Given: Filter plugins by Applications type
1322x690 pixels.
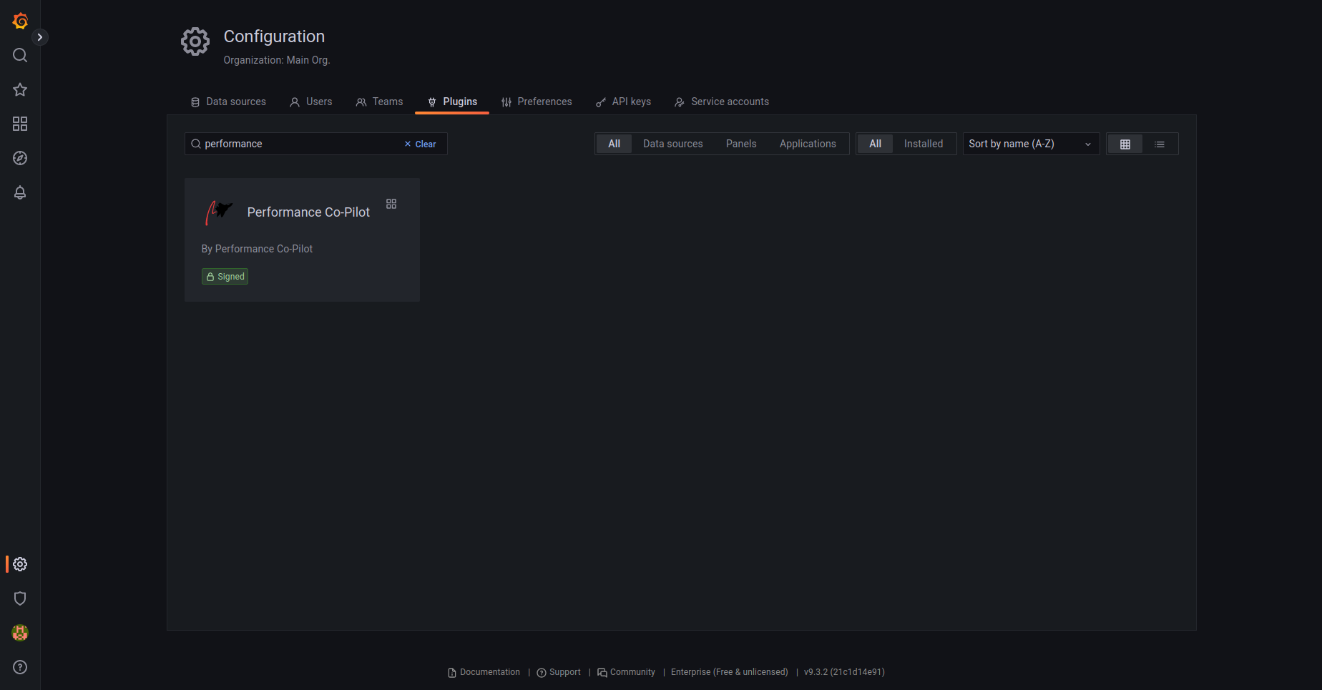Looking at the screenshot, I should 808,144.
